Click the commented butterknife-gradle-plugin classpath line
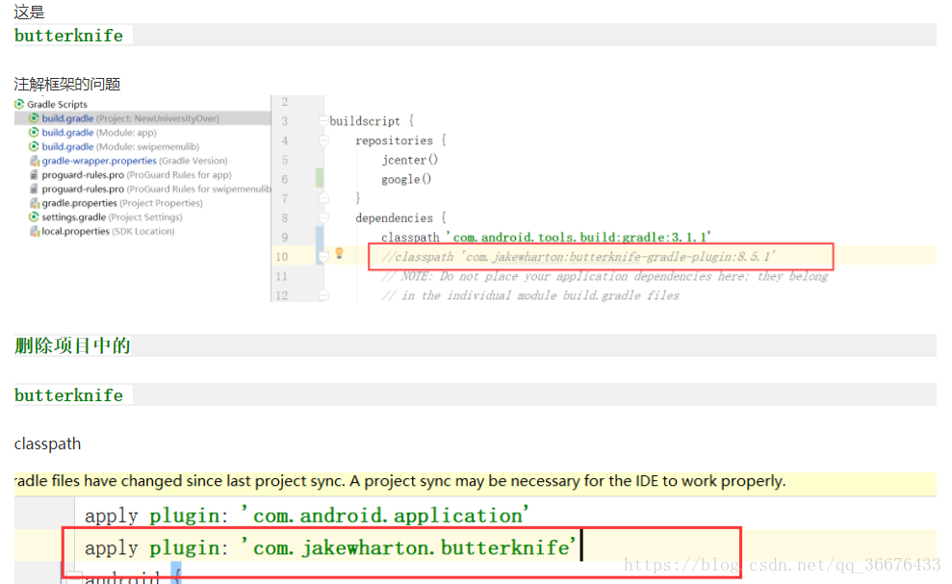The width and height of the screenshot is (952, 584). [579, 257]
